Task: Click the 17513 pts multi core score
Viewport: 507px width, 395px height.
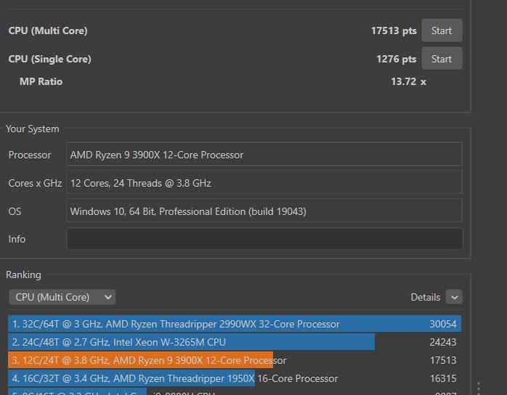Action: tap(394, 30)
